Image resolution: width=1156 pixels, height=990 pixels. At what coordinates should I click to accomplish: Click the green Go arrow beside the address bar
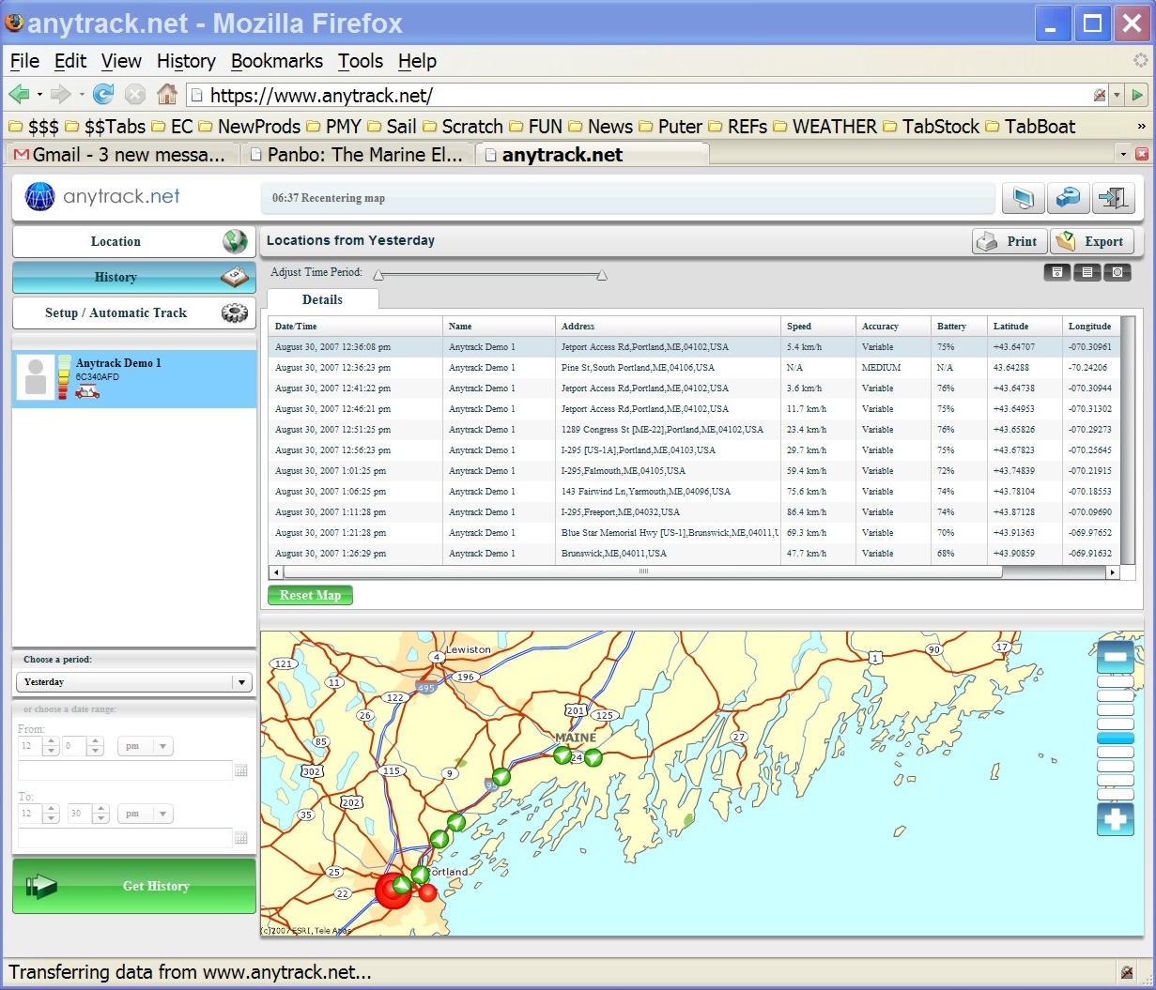pos(1138,95)
